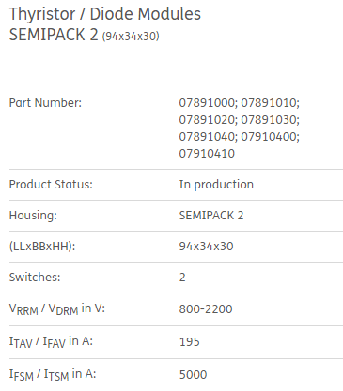Select part number 07891030
Viewport: 343px width, 391px height.
[x=271, y=120]
